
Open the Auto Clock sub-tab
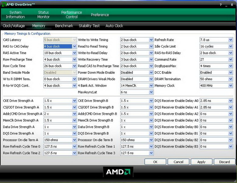coord(114,26)
